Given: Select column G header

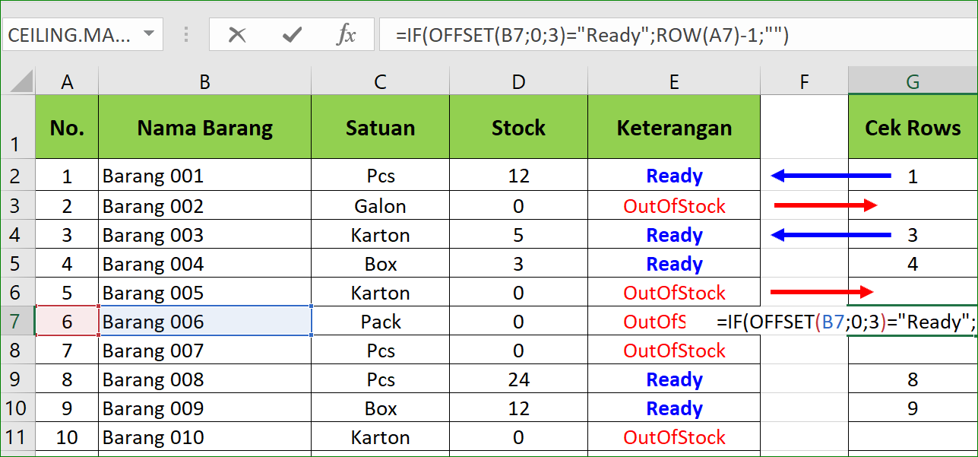Looking at the screenshot, I should coord(913,81).
